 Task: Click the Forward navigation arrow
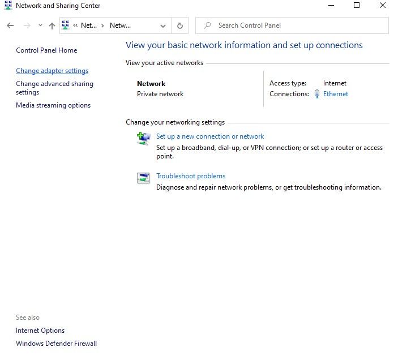27,25
